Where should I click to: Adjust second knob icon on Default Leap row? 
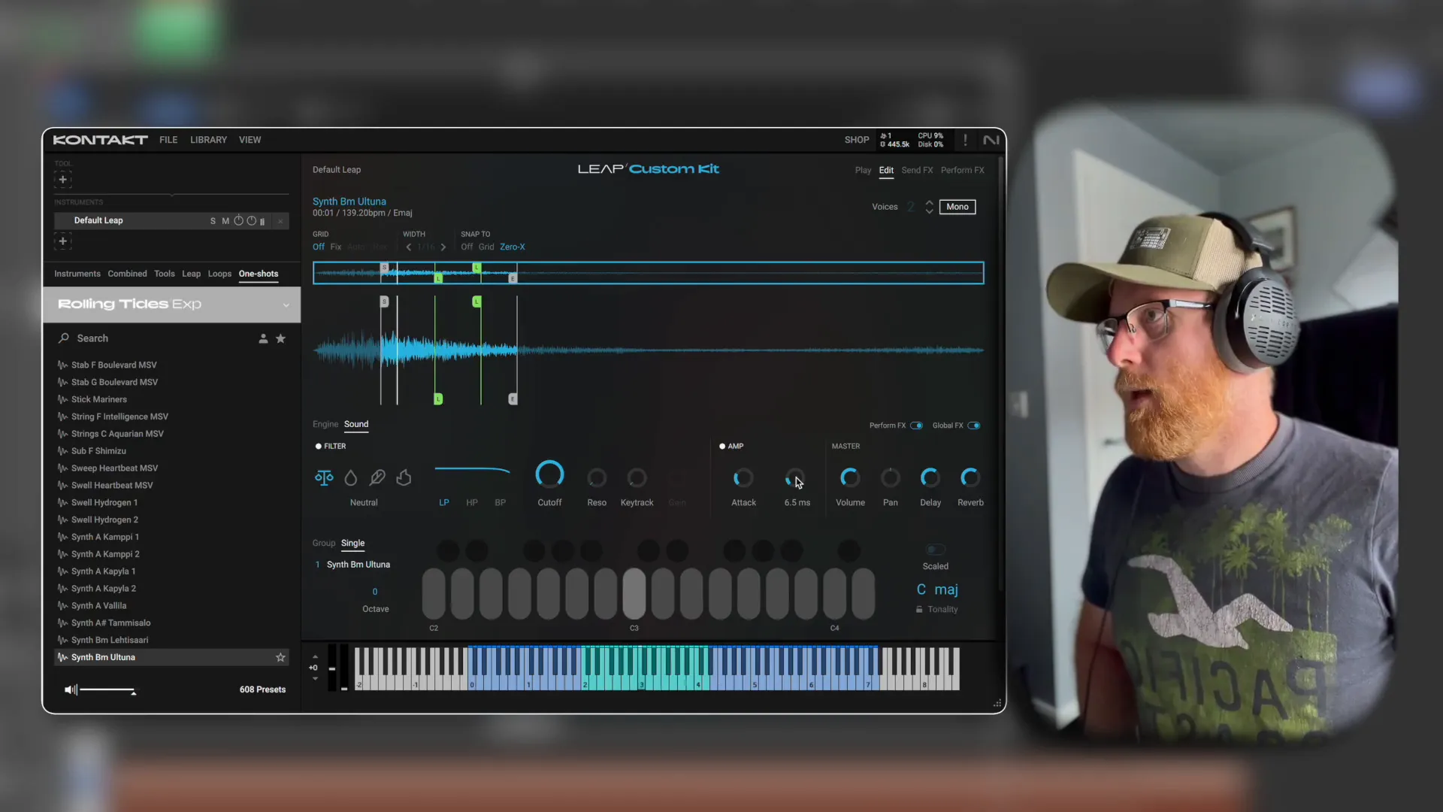252,220
